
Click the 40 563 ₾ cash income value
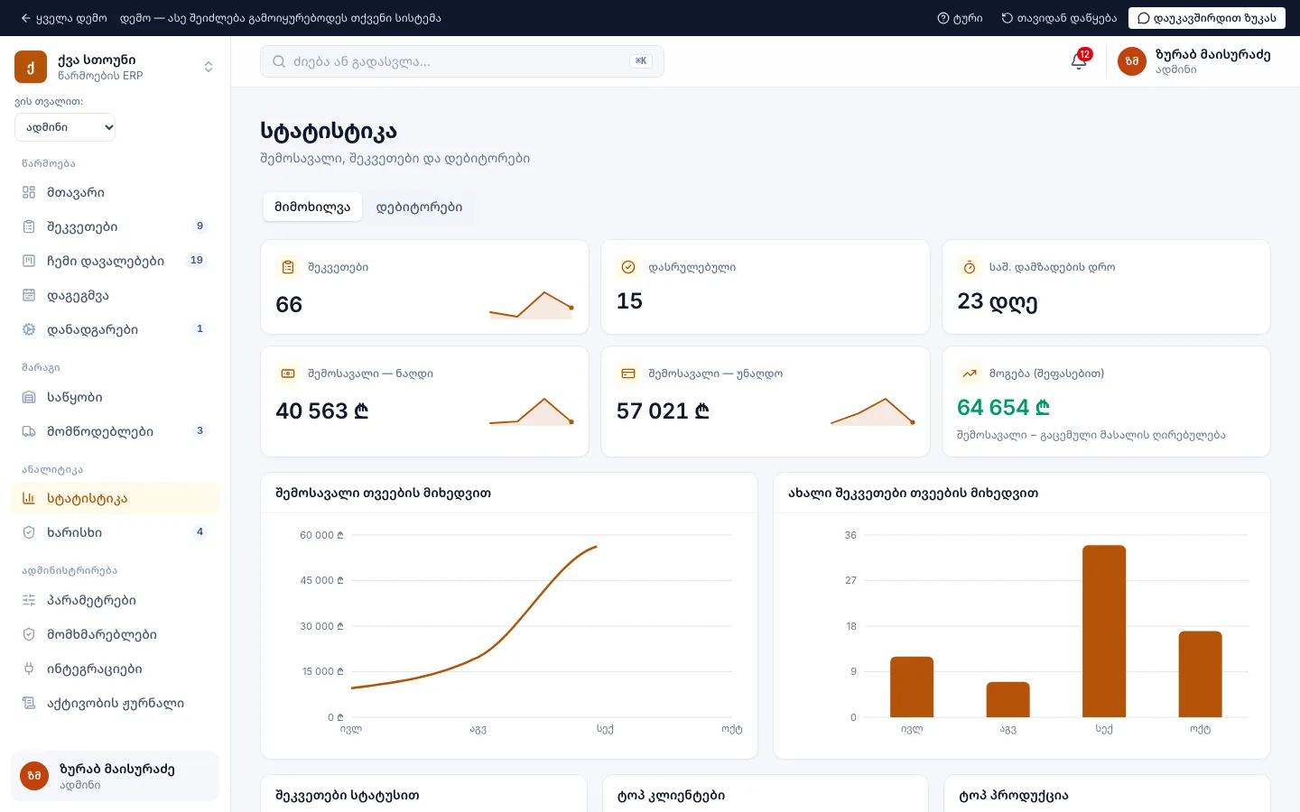pos(322,411)
